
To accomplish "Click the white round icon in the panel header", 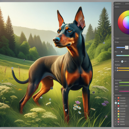I will [122, 61].
